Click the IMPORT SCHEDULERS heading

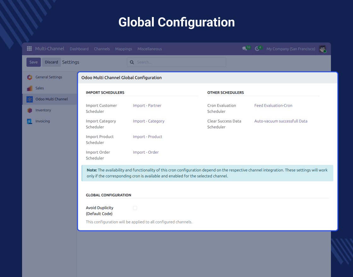pos(105,93)
